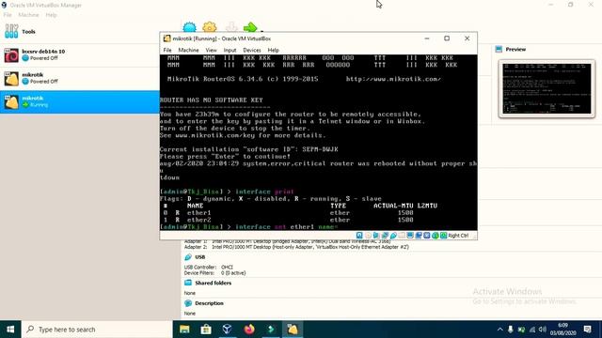Click the display status icon in VM status bar
Image resolution: width=602 pixels, height=338 pixels.
[410, 236]
